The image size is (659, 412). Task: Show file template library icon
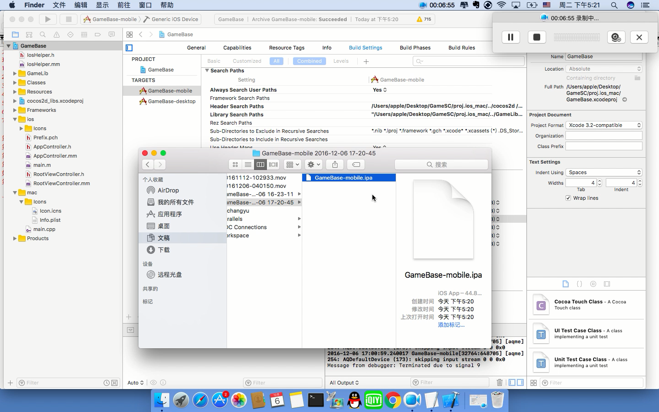[x=565, y=284]
